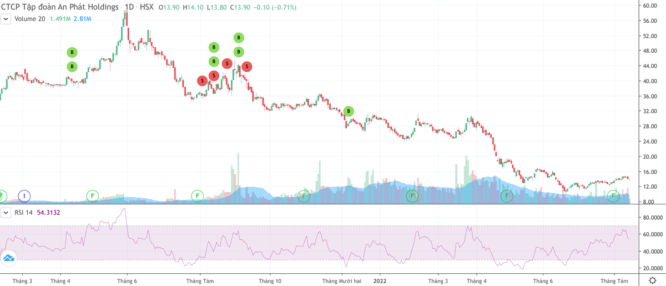Image resolution: width=666 pixels, height=286 pixels.
Task: Click the F financial marker below Tháng 4
Action: coord(93,195)
